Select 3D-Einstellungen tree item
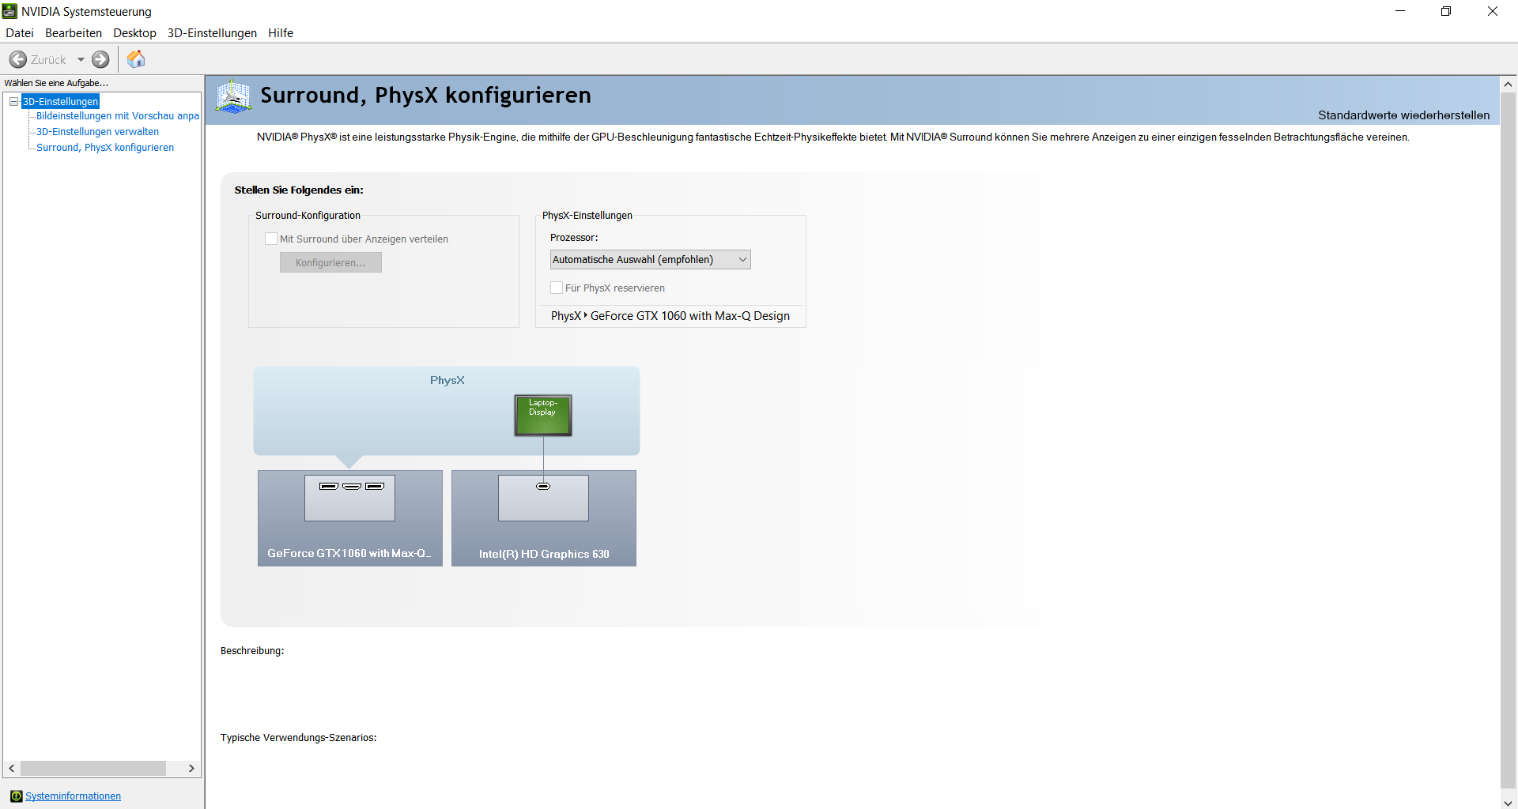Image resolution: width=1518 pixels, height=809 pixels. tap(61, 101)
